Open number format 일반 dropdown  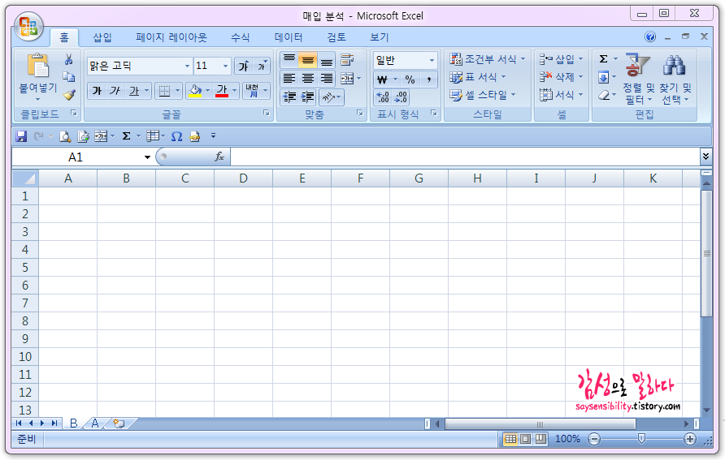432,60
